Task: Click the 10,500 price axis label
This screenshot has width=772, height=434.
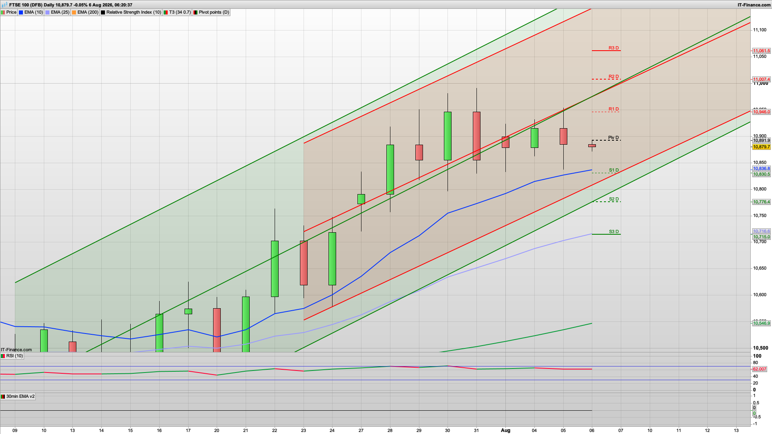Action: [760, 348]
